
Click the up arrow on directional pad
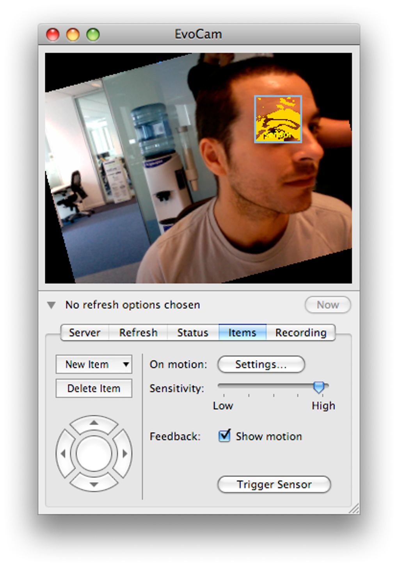[x=94, y=423]
